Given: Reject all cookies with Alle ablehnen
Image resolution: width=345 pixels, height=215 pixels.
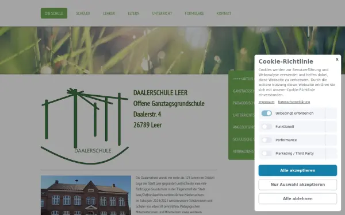Looking at the screenshot, I should (x=297, y=198).
